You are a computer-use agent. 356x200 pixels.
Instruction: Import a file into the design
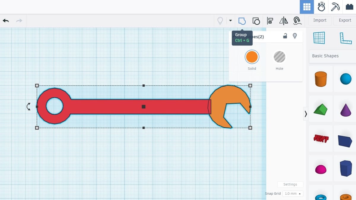pyautogui.click(x=320, y=20)
